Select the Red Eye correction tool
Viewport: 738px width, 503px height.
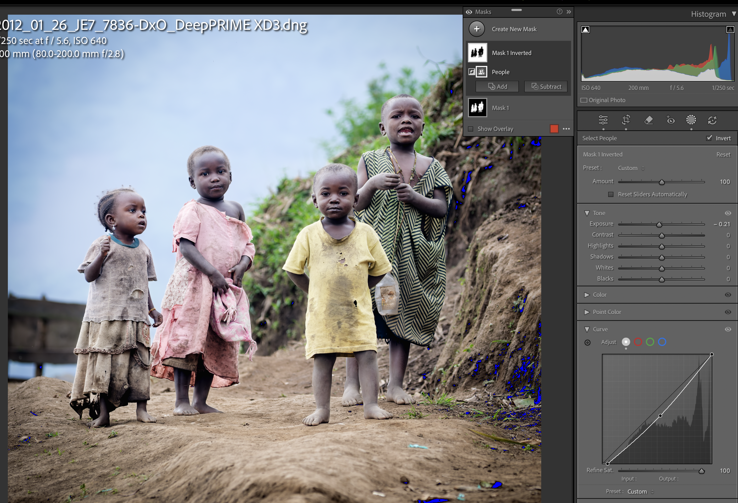670,120
